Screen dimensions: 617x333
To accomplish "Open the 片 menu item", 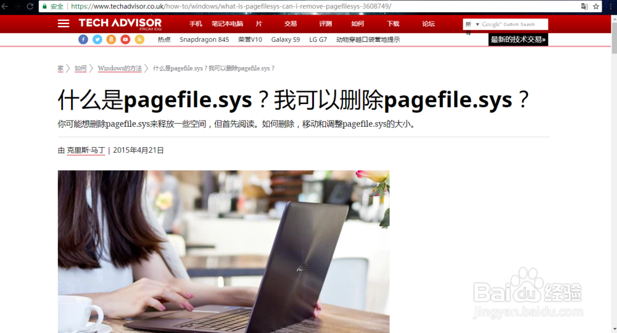I will coord(259,24).
